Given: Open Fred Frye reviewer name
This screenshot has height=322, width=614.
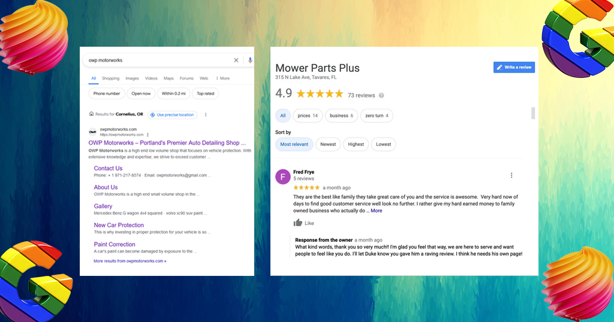Looking at the screenshot, I should click(x=303, y=172).
